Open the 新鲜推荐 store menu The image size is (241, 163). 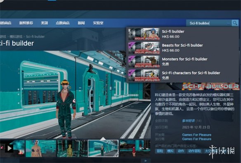26,23
